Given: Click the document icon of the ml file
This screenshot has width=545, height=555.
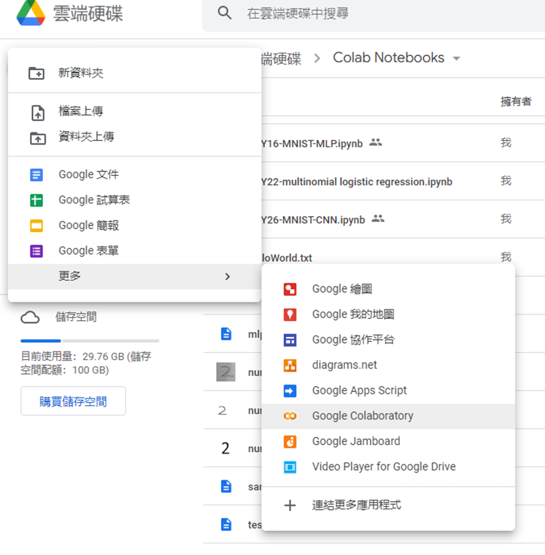Looking at the screenshot, I should pyautogui.click(x=226, y=334).
